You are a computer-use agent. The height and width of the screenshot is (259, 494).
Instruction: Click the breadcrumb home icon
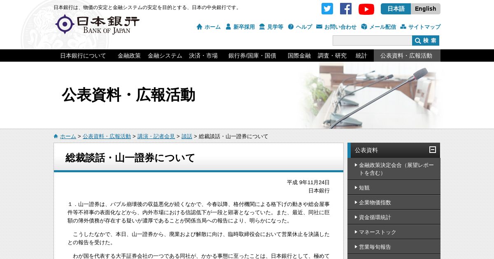pos(56,136)
